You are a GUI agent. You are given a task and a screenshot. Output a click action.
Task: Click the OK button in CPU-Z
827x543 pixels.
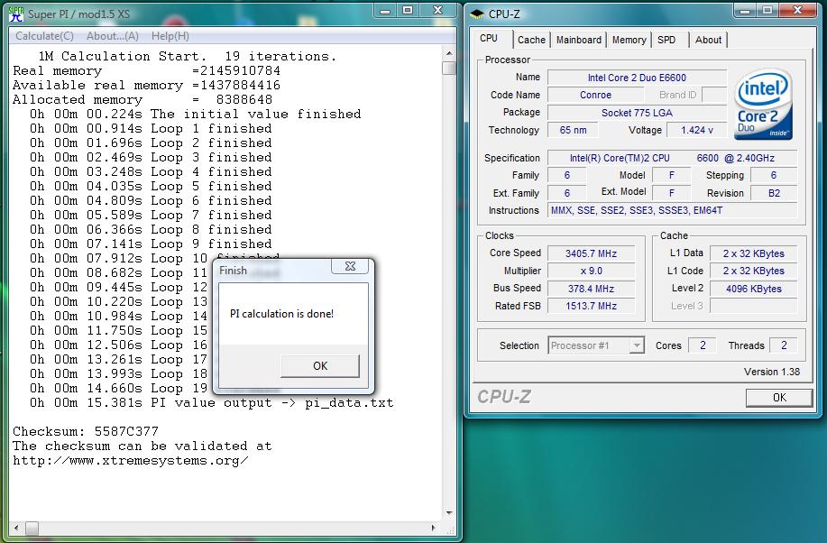(778, 398)
